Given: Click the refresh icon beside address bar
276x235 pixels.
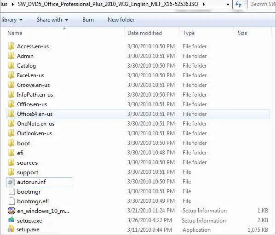Looking at the screenshot, I should click(x=238, y=4).
